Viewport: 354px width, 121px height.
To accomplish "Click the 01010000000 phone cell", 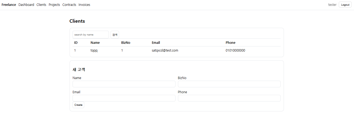I will 235,50.
